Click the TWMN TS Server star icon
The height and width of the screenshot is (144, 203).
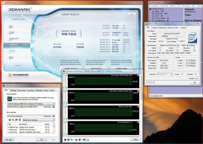(x=150, y=9)
